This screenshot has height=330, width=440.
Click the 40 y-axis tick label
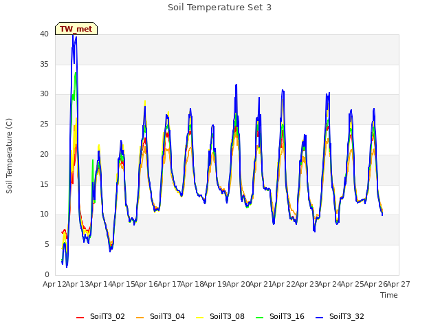(44, 34)
